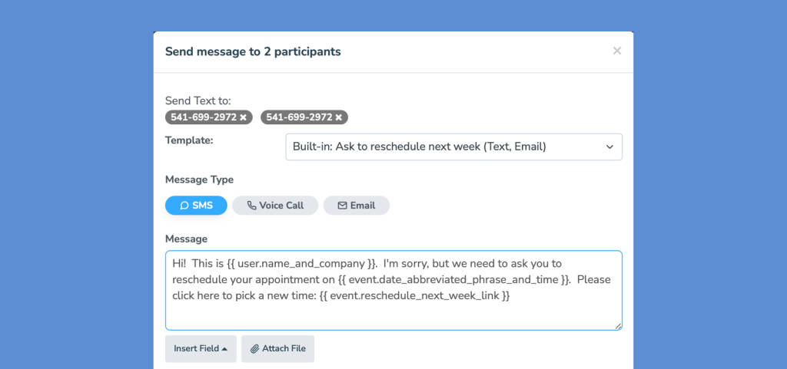787x369 pixels.
Task: Click the Attach File button
Action: click(x=277, y=348)
